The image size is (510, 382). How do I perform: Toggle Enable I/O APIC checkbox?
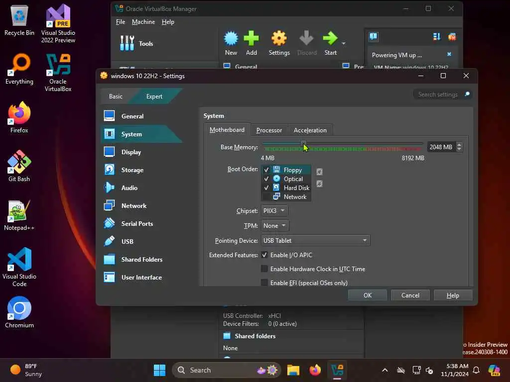click(x=264, y=255)
